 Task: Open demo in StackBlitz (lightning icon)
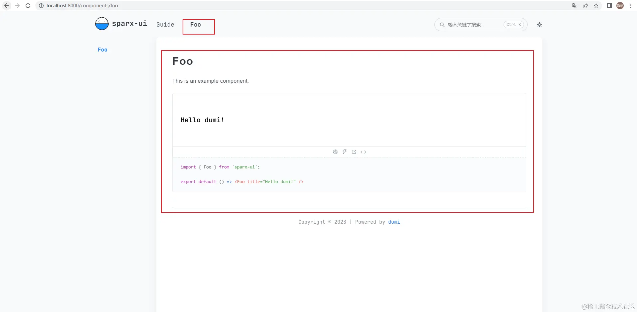(345, 152)
